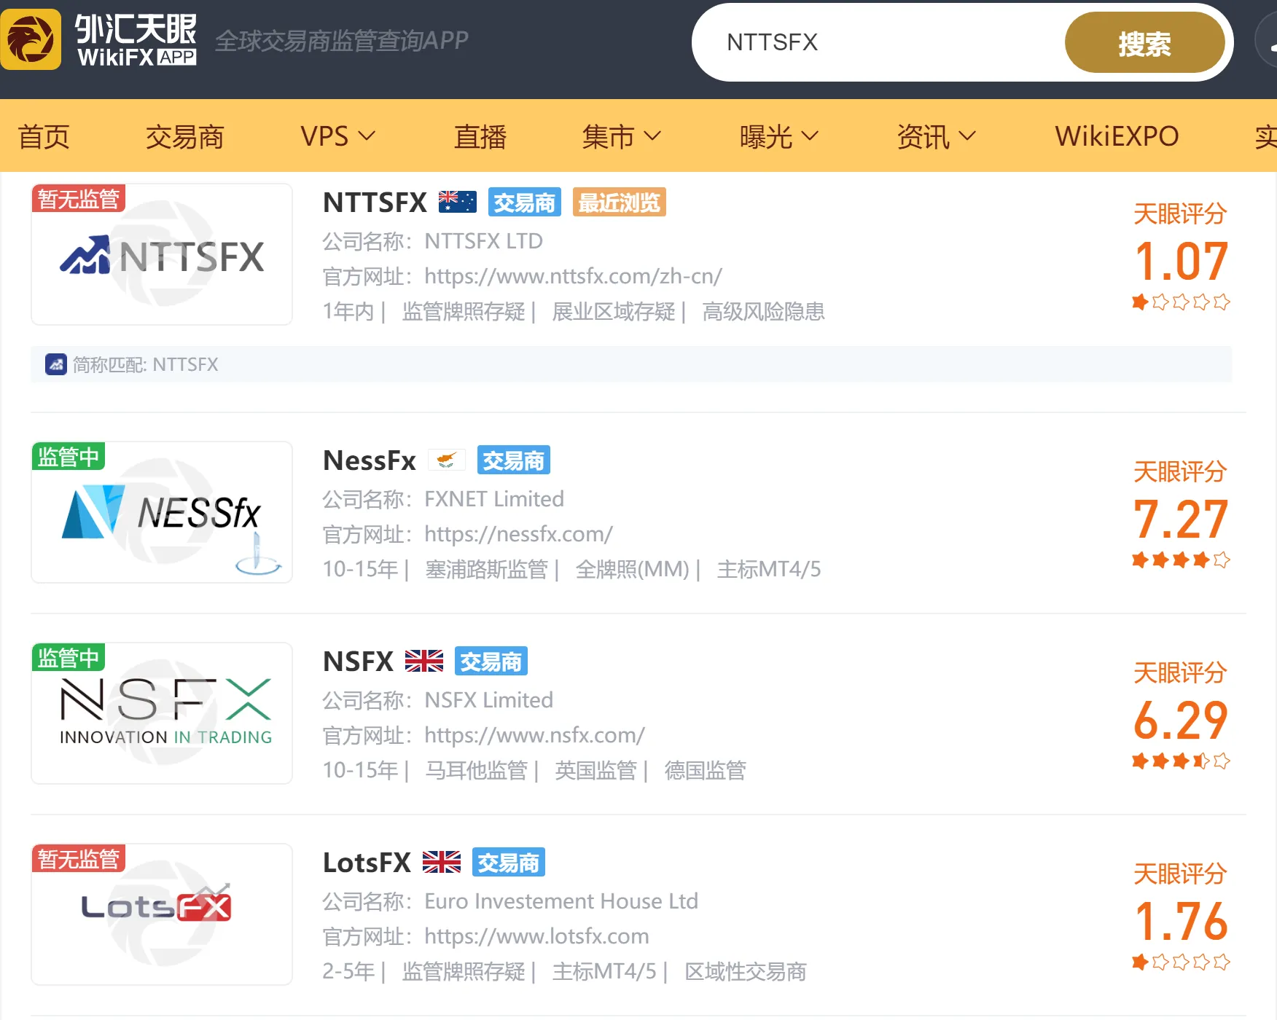
Task: Expand the 集市 dropdown menu
Action: click(x=621, y=136)
